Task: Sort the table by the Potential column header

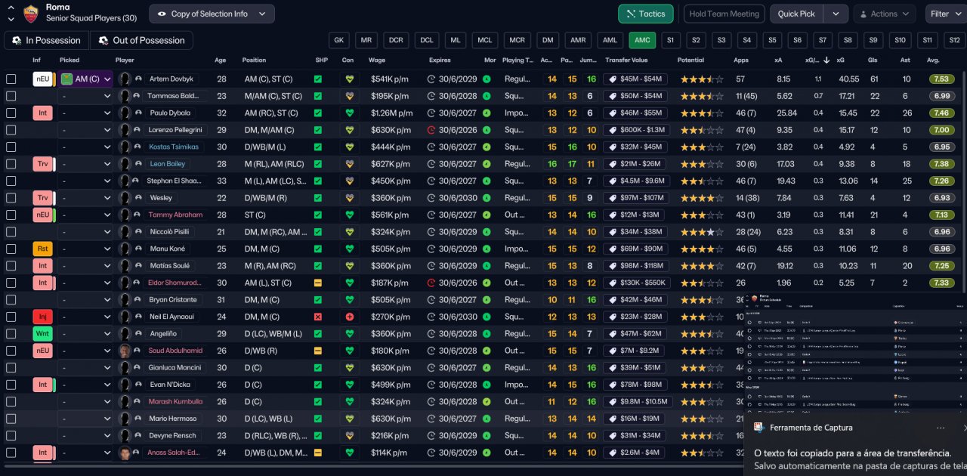Action: point(690,60)
